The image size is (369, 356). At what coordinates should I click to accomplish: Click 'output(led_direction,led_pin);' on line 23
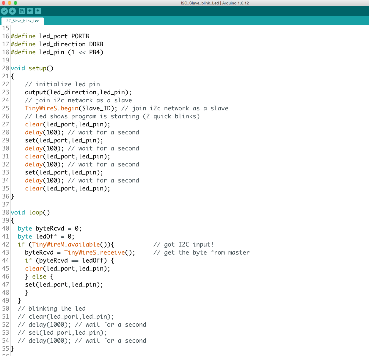click(x=78, y=92)
